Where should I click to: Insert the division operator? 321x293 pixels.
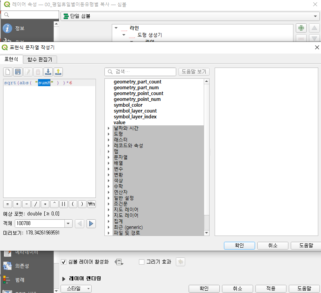[x=36, y=204]
